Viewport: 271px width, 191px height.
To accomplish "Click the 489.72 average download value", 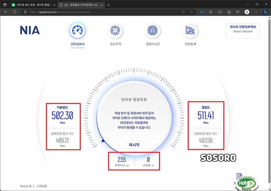I will click(x=62, y=141).
